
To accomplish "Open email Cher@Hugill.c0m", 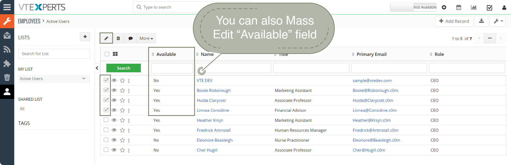I will coord(369,150).
